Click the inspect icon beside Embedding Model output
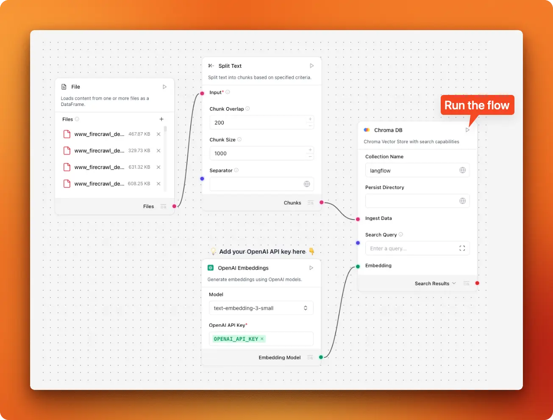Viewport: 553px width, 420px height. tap(310, 357)
